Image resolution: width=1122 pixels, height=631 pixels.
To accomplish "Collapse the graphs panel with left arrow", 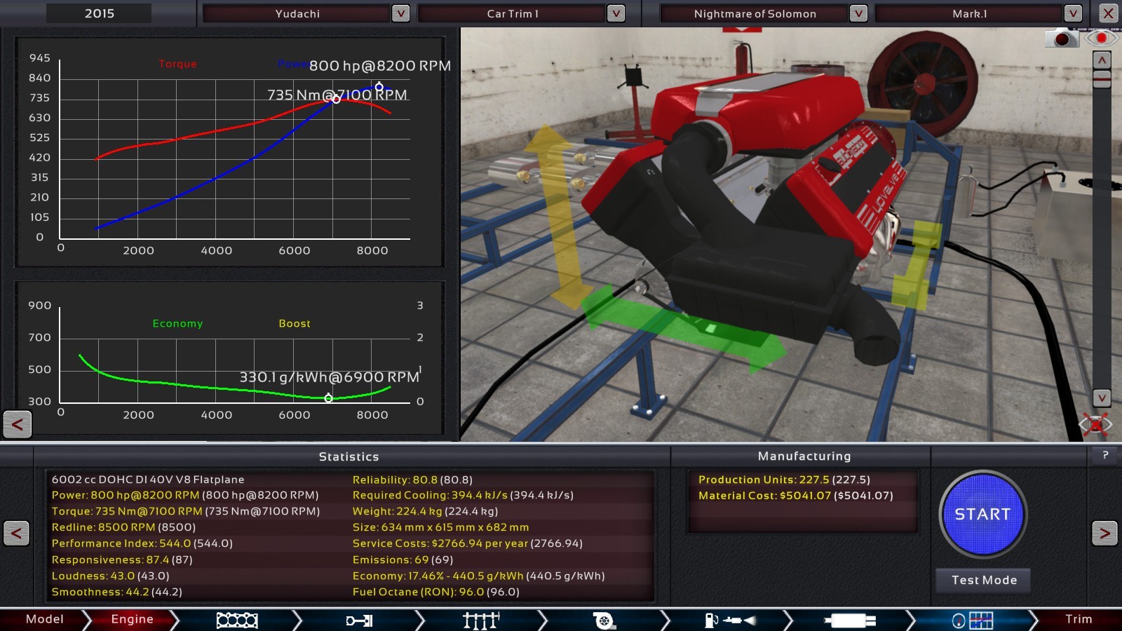I will 17,423.
